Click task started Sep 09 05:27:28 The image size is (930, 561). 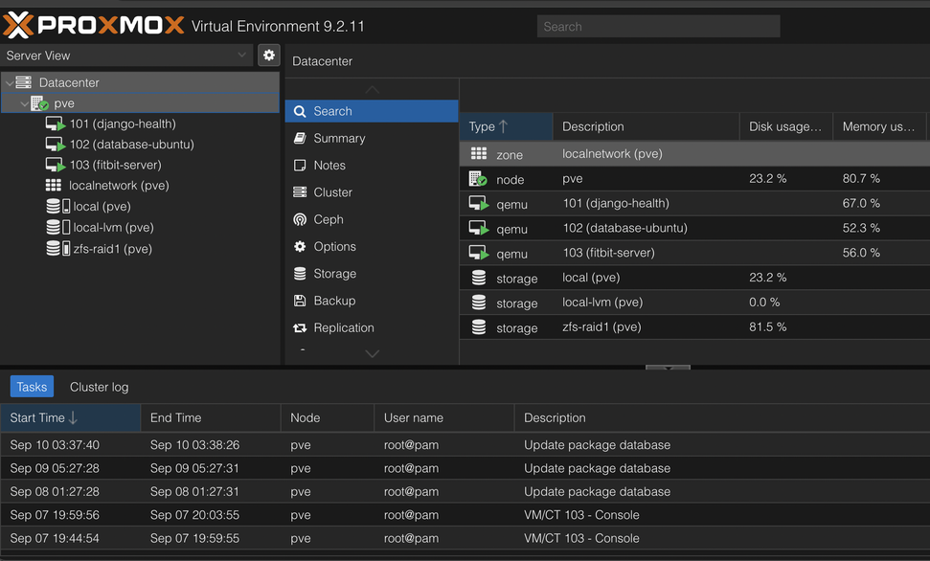[x=465, y=468]
